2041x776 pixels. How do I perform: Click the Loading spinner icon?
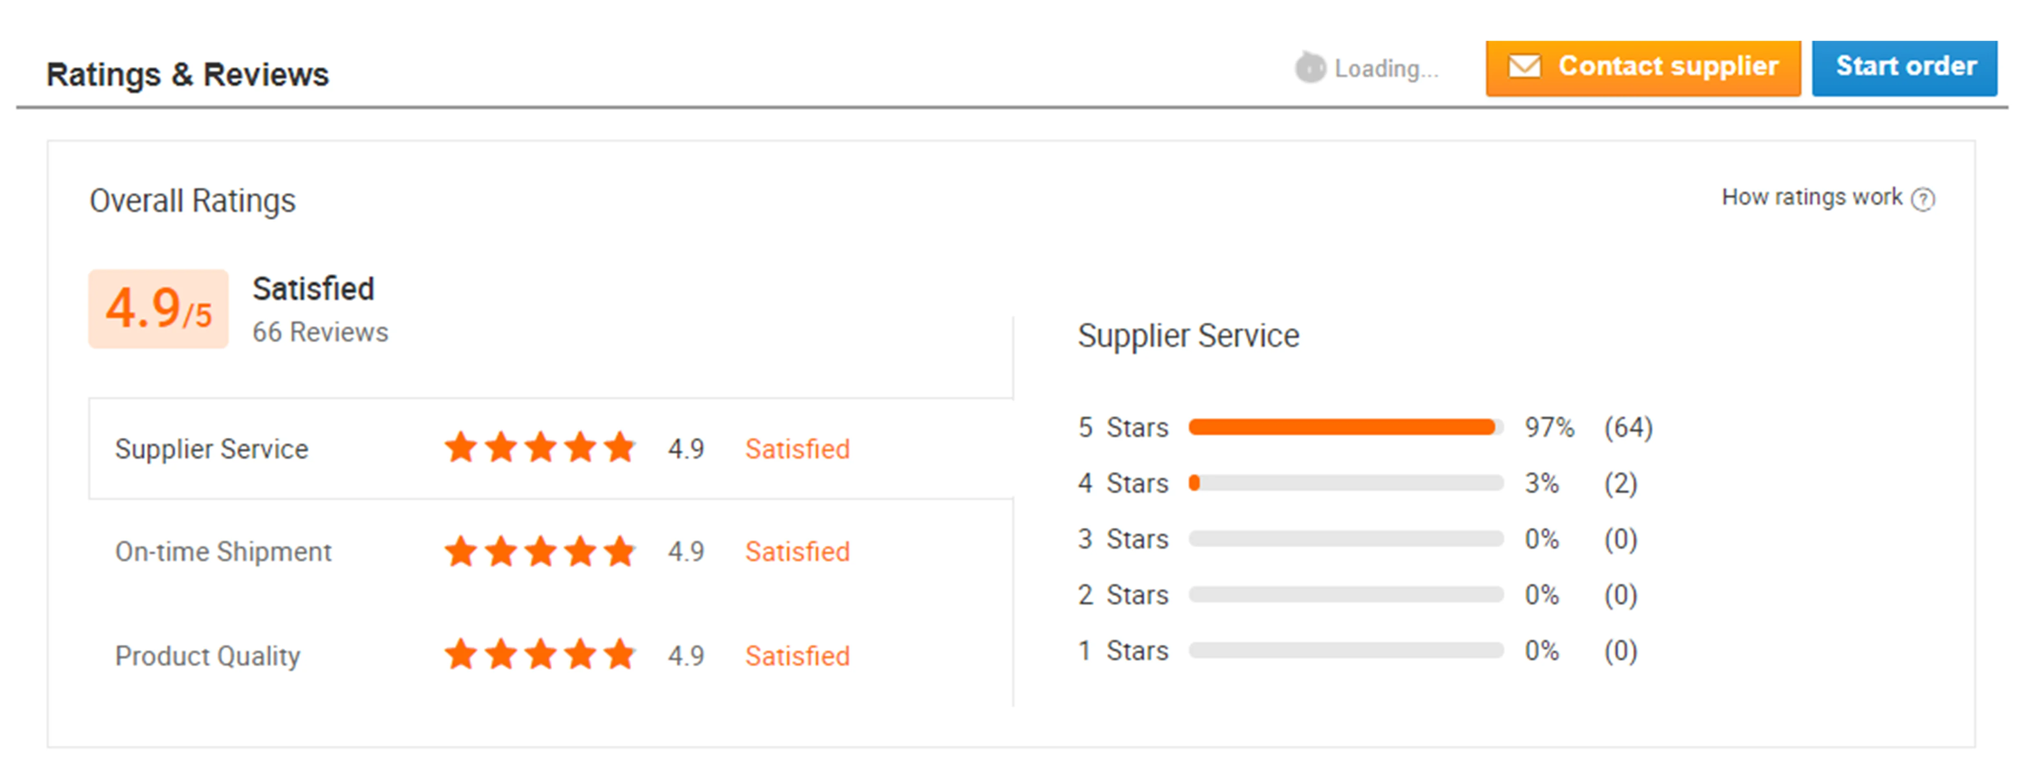pyautogui.click(x=1310, y=67)
